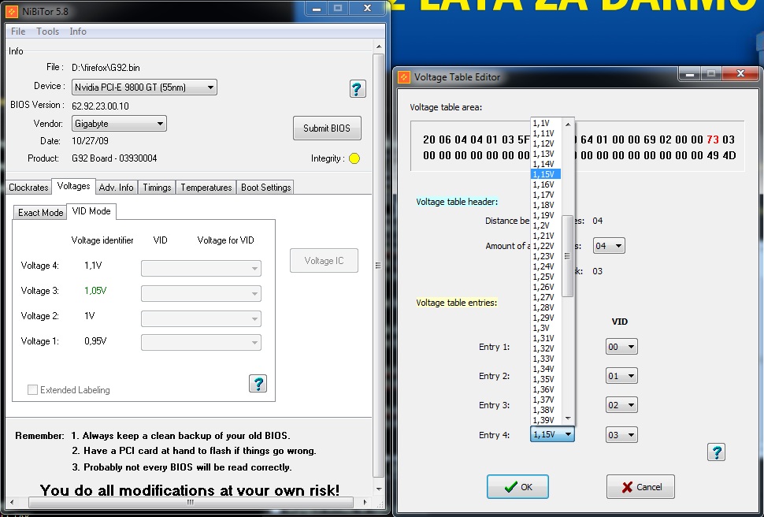Switch to the Boot Settings tab
This screenshot has height=517, width=764.
[x=265, y=188]
